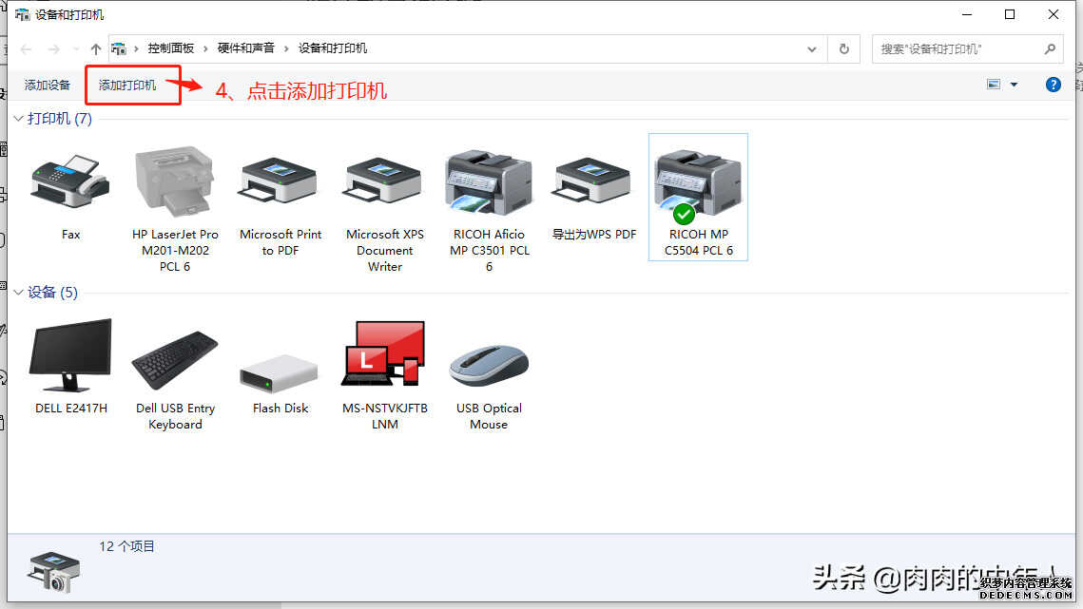Click the MS-NSTVKJFTBLNM label text

[385, 416]
